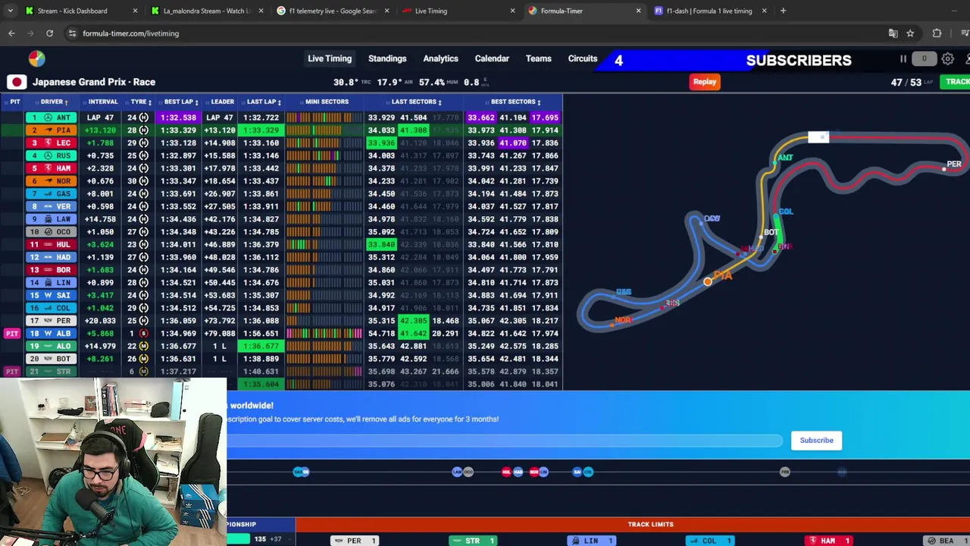
Task: Open Chrome extensions puzzle icon
Action: 937,33
